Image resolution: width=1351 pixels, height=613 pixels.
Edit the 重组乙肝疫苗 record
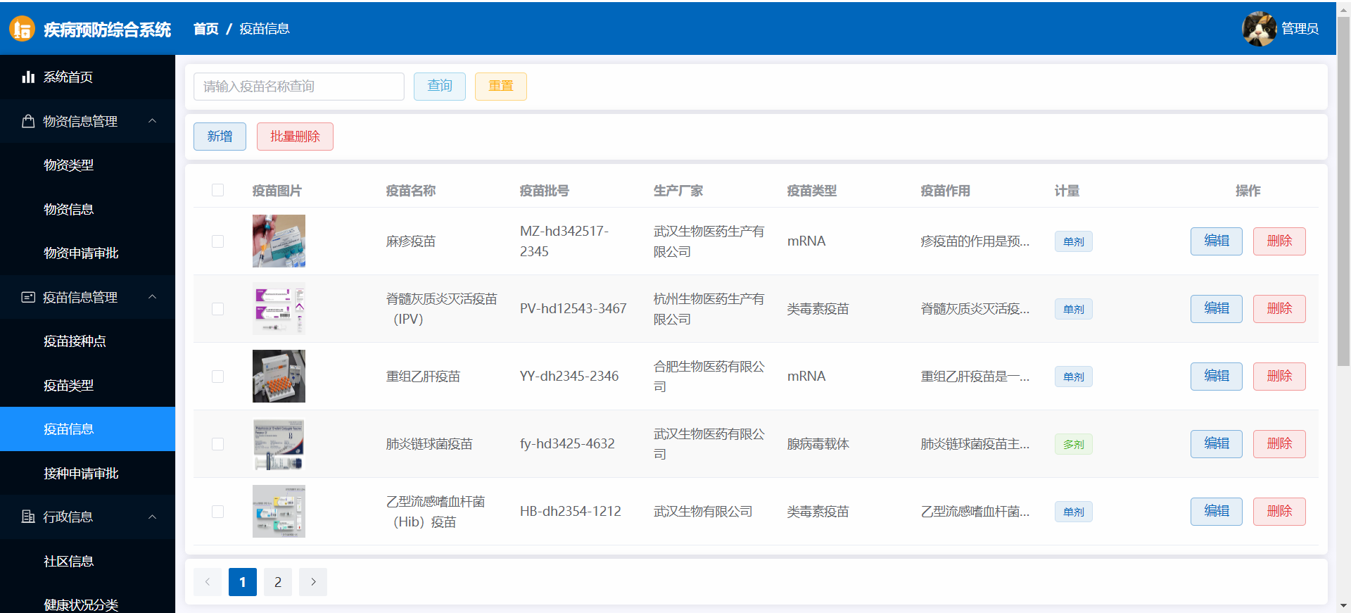click(1217, 377)
